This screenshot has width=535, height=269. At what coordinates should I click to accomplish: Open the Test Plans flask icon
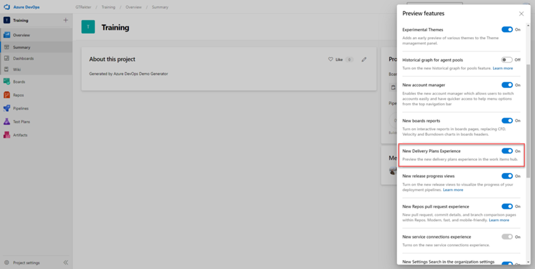[6, 121]
